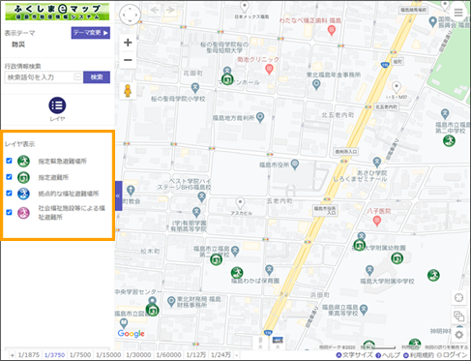Open the hamburger menu at top right

458,13
